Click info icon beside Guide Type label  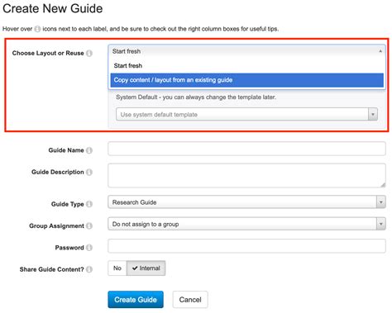[x=89, y=204]
